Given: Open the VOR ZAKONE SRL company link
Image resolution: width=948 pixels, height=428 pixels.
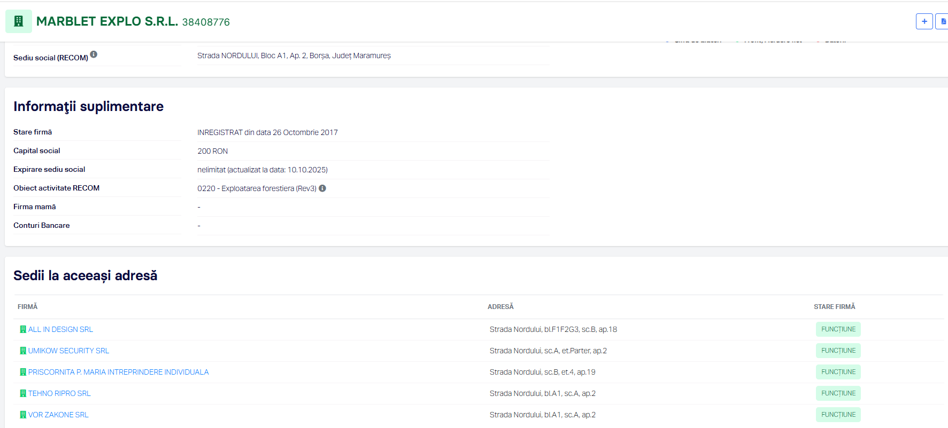Looking at the screenshot, I should coord(58,415).
